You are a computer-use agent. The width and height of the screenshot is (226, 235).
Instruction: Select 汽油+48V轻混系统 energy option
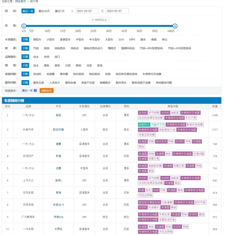pyautogui.click(x=151, y=48)
